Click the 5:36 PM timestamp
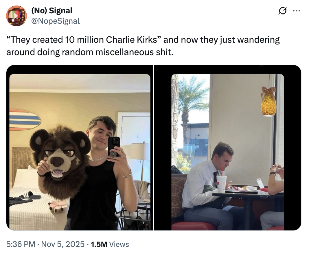The height and width of the screenshot is (257, 309). tap(20, 244)
